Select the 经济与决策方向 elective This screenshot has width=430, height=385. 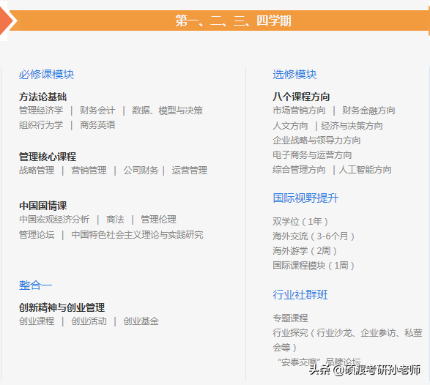352,126
